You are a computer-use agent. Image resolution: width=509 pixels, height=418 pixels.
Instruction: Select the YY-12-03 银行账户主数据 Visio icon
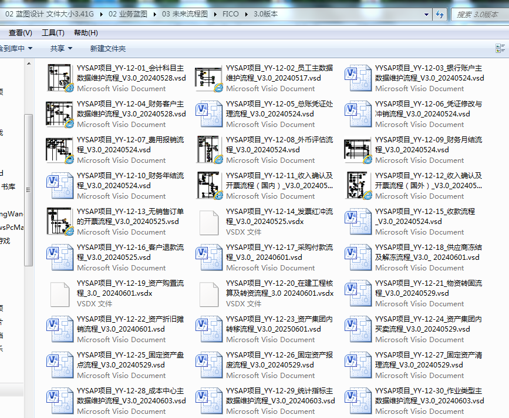click(359, 78)
